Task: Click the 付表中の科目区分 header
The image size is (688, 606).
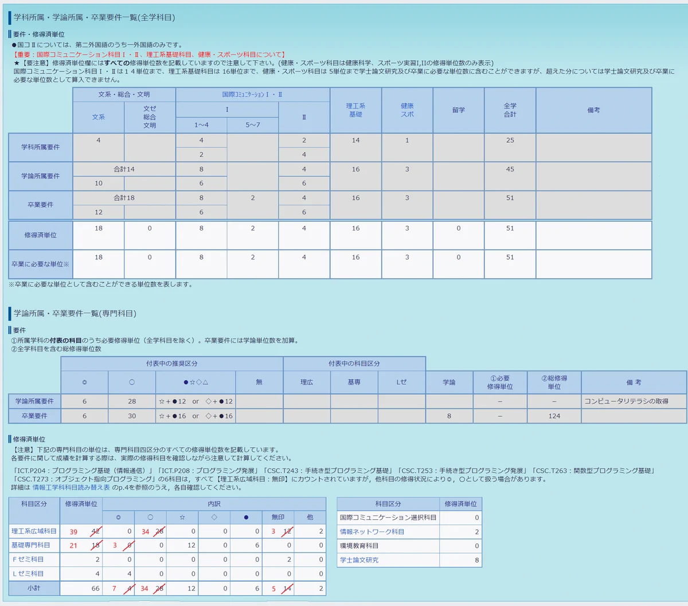Action: tap(354, 363)
